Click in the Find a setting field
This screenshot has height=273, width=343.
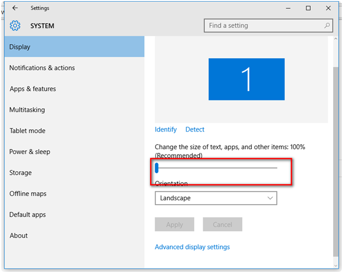click(262, 26)
